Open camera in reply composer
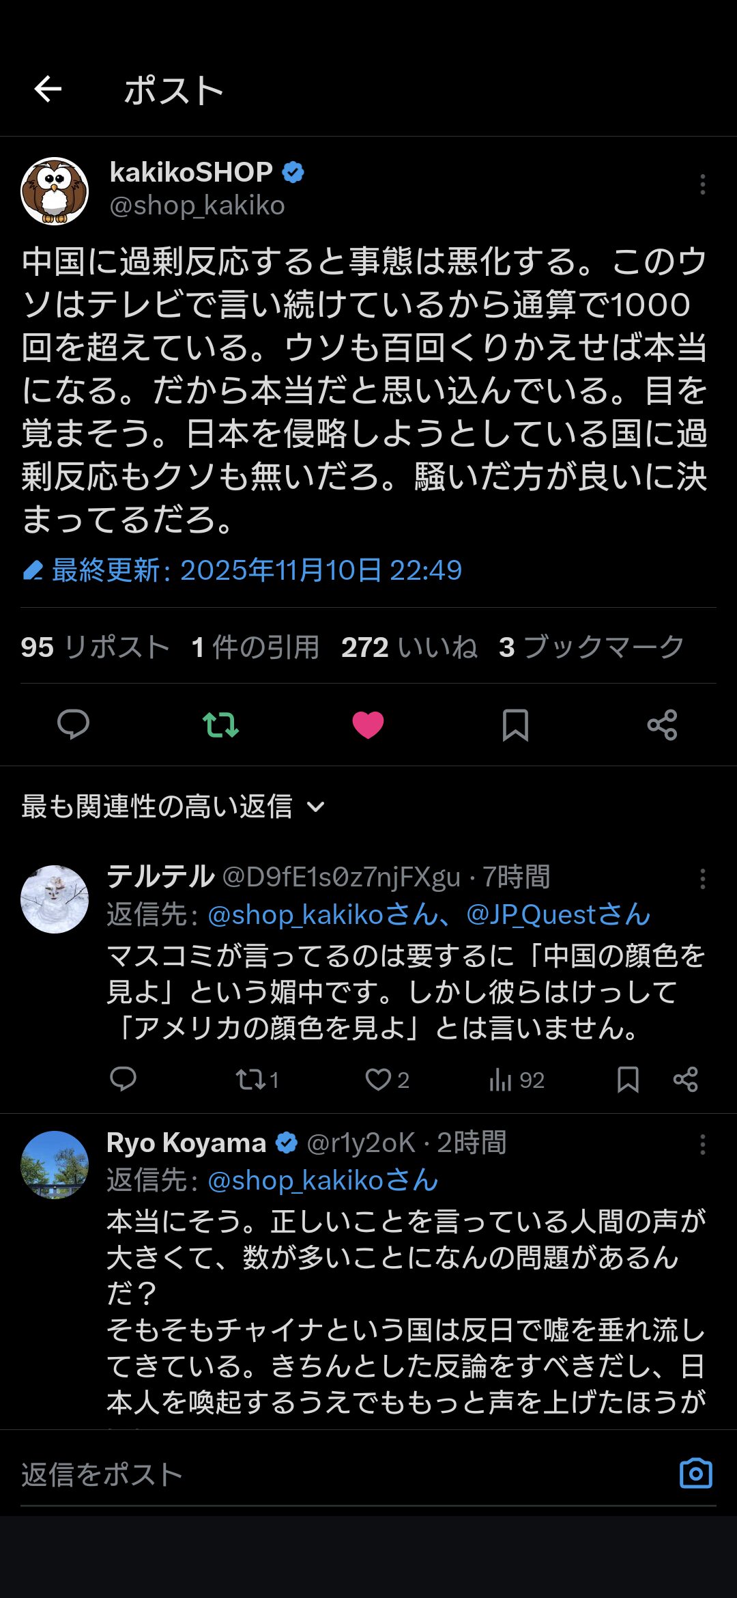737x1598 pixels. (x=695, y=1473)
